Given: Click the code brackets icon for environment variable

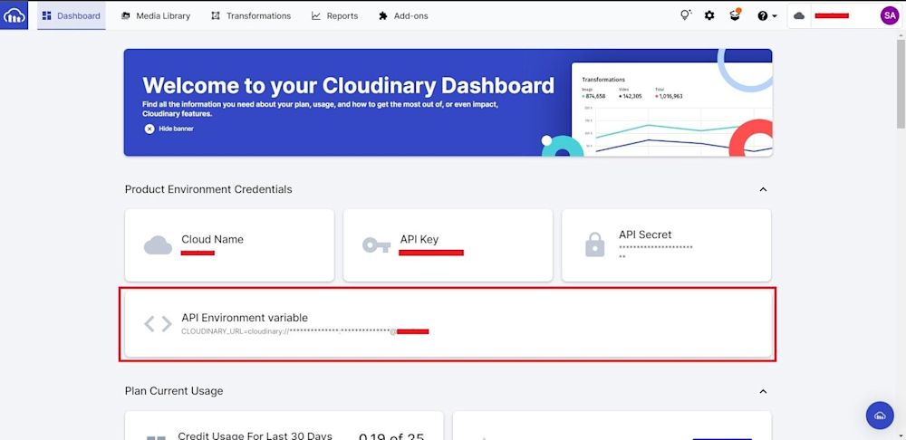Looking at the screenshot, I should (158, 323).
